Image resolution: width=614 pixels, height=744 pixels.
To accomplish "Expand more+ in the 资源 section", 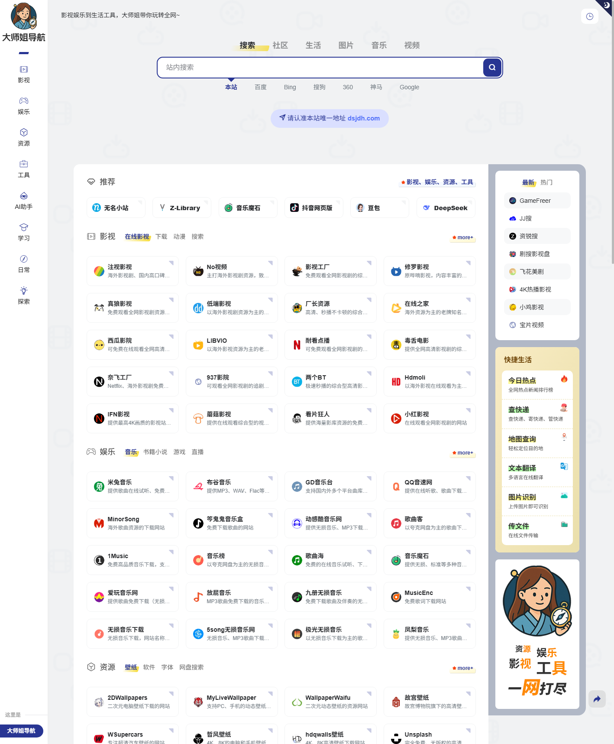I will 463,668.
